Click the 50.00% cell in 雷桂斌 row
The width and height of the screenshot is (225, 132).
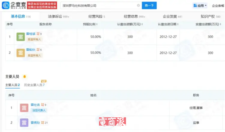click(x=96, y=37)
